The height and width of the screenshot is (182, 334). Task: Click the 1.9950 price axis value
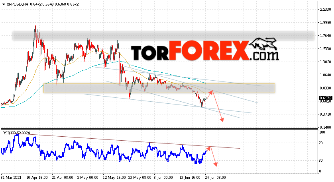pyautogui.click(x=326, y=23)
